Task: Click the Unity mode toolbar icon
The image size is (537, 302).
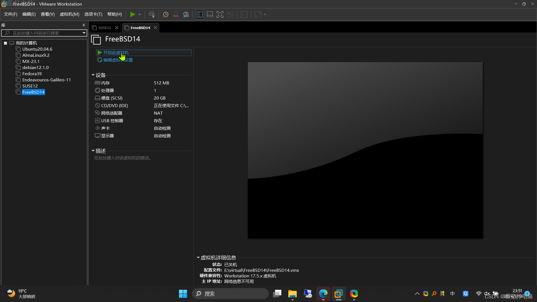Action: [230, 14]
